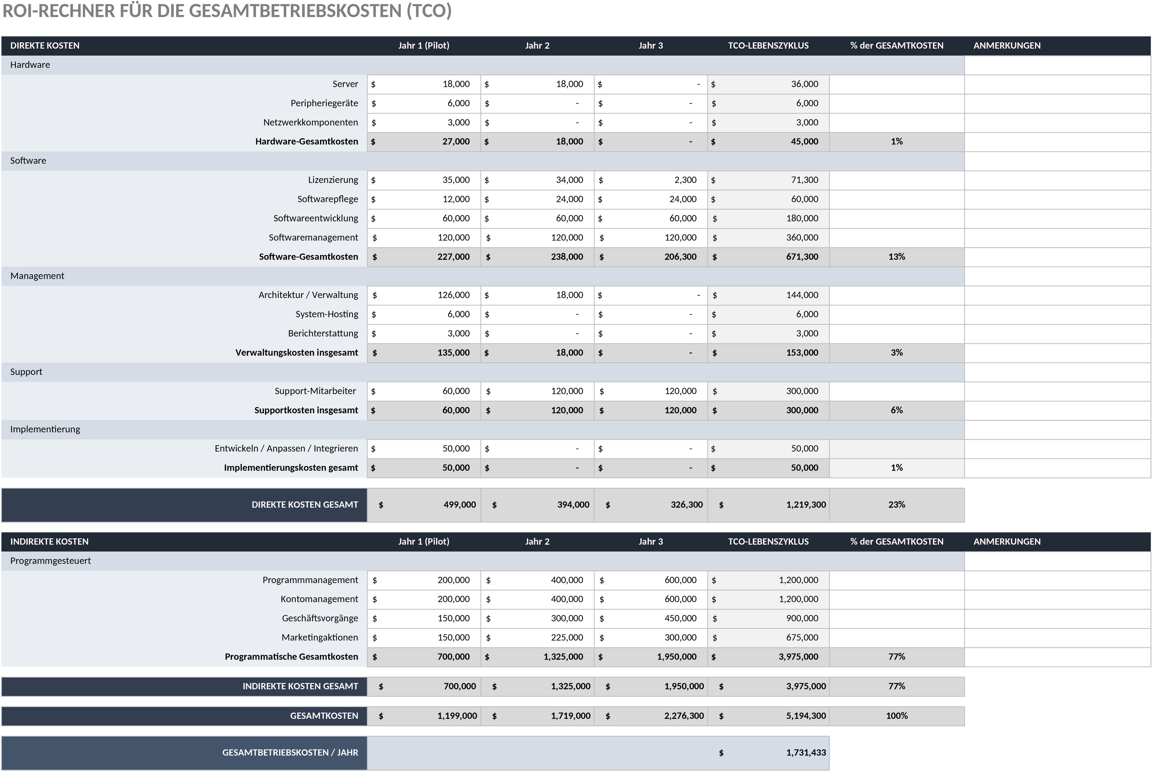The image size is (1152, 771).
Task: Click the Implementierung section header
Action: click(x=483, y=429)
